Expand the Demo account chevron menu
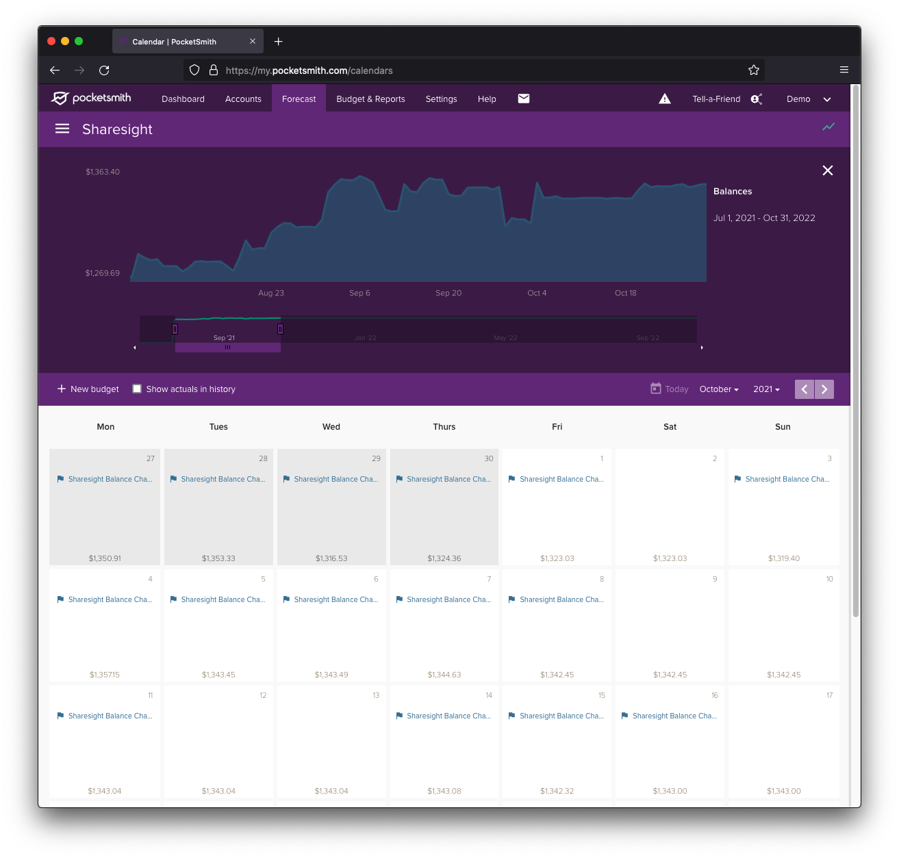Screen dimensions: 899x858 827,99
